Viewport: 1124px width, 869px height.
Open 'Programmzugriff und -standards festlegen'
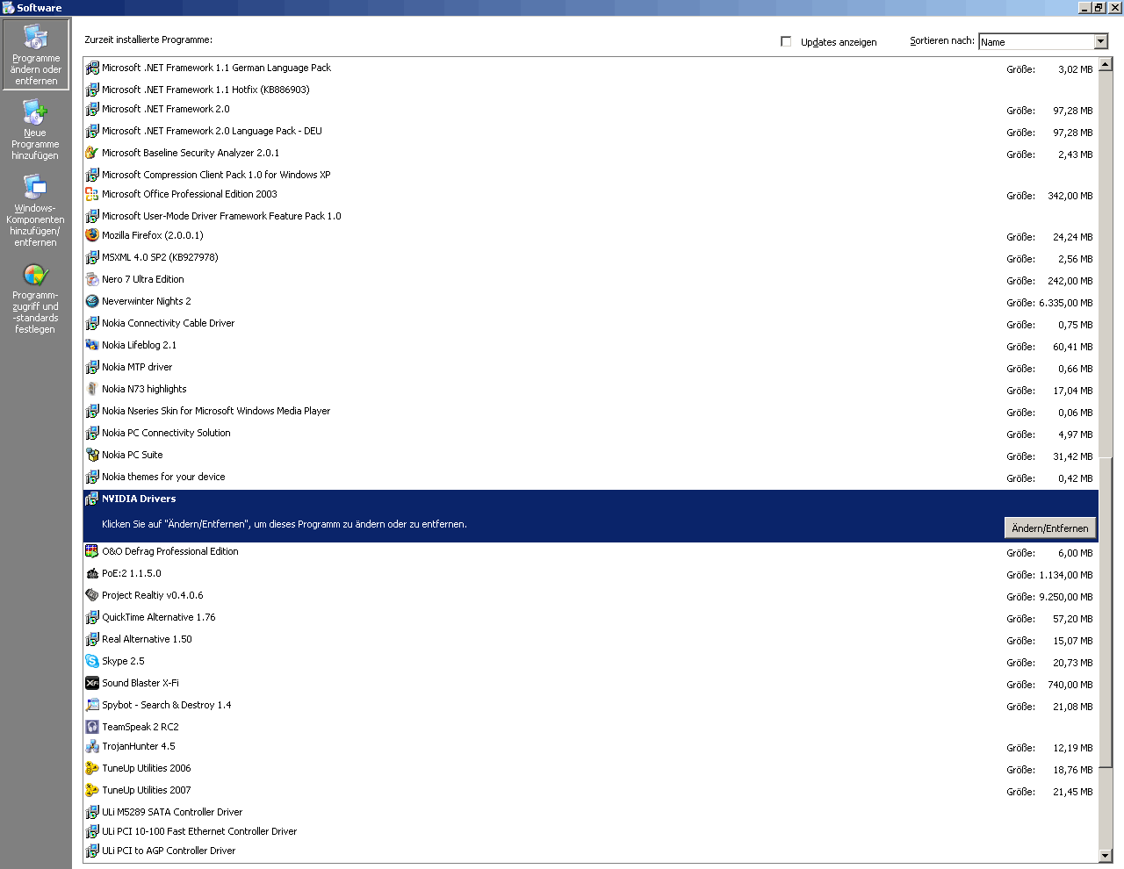point(35,298)
